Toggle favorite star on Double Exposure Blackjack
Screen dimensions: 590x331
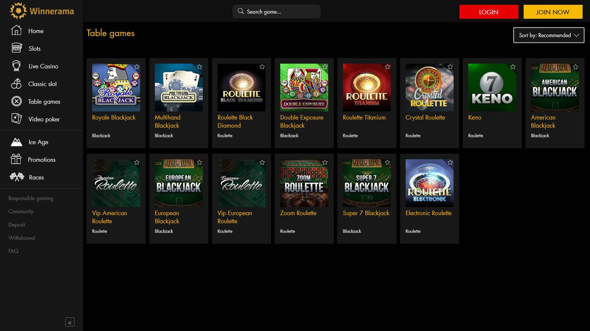(325, 67)
